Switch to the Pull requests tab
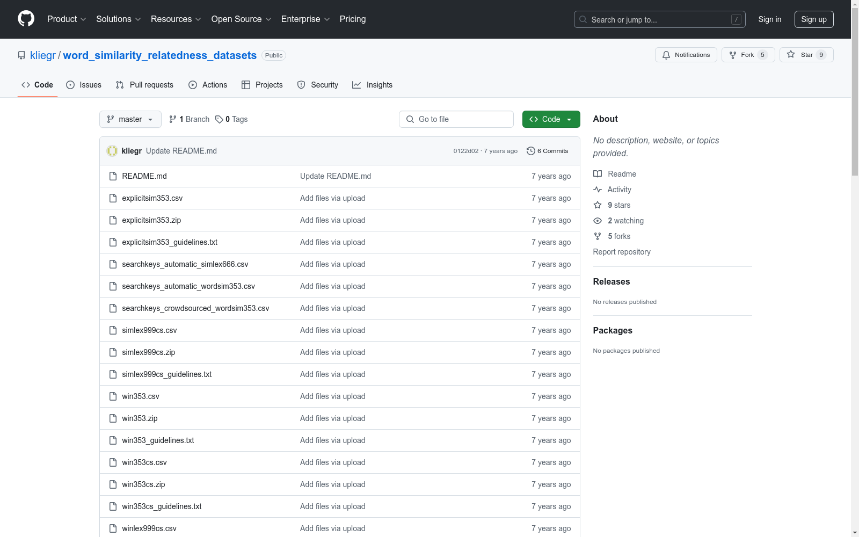The image size is (859, 537). click(144, 85)
